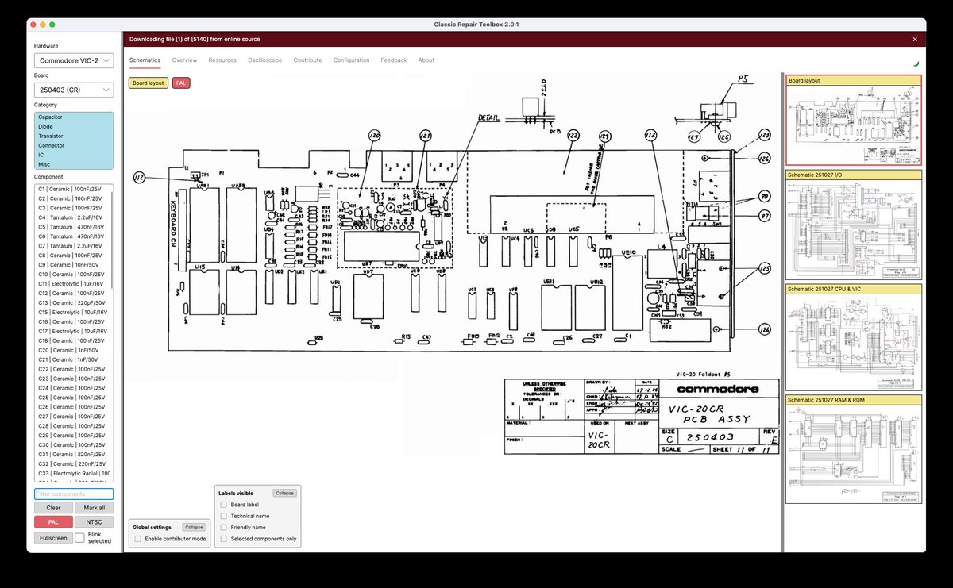
Task: Check the Technical name checkbox
Action: coord(224,516)
